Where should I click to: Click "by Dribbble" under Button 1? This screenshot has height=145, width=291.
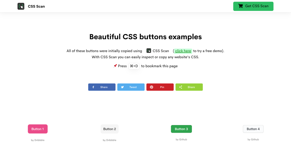click(x=38, y=140)
